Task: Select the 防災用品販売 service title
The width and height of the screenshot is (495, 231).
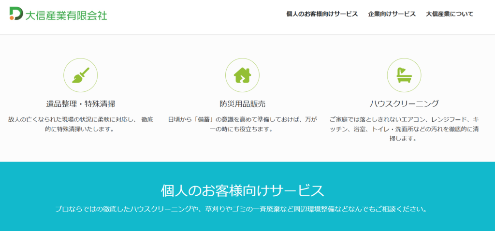Action: tap(242, 103)
